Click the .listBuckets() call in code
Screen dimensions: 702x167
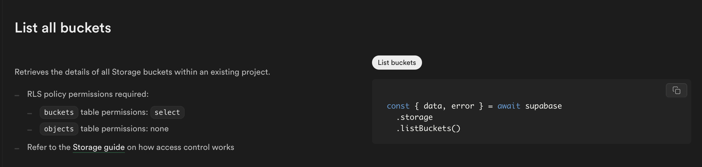click(428, 128)
